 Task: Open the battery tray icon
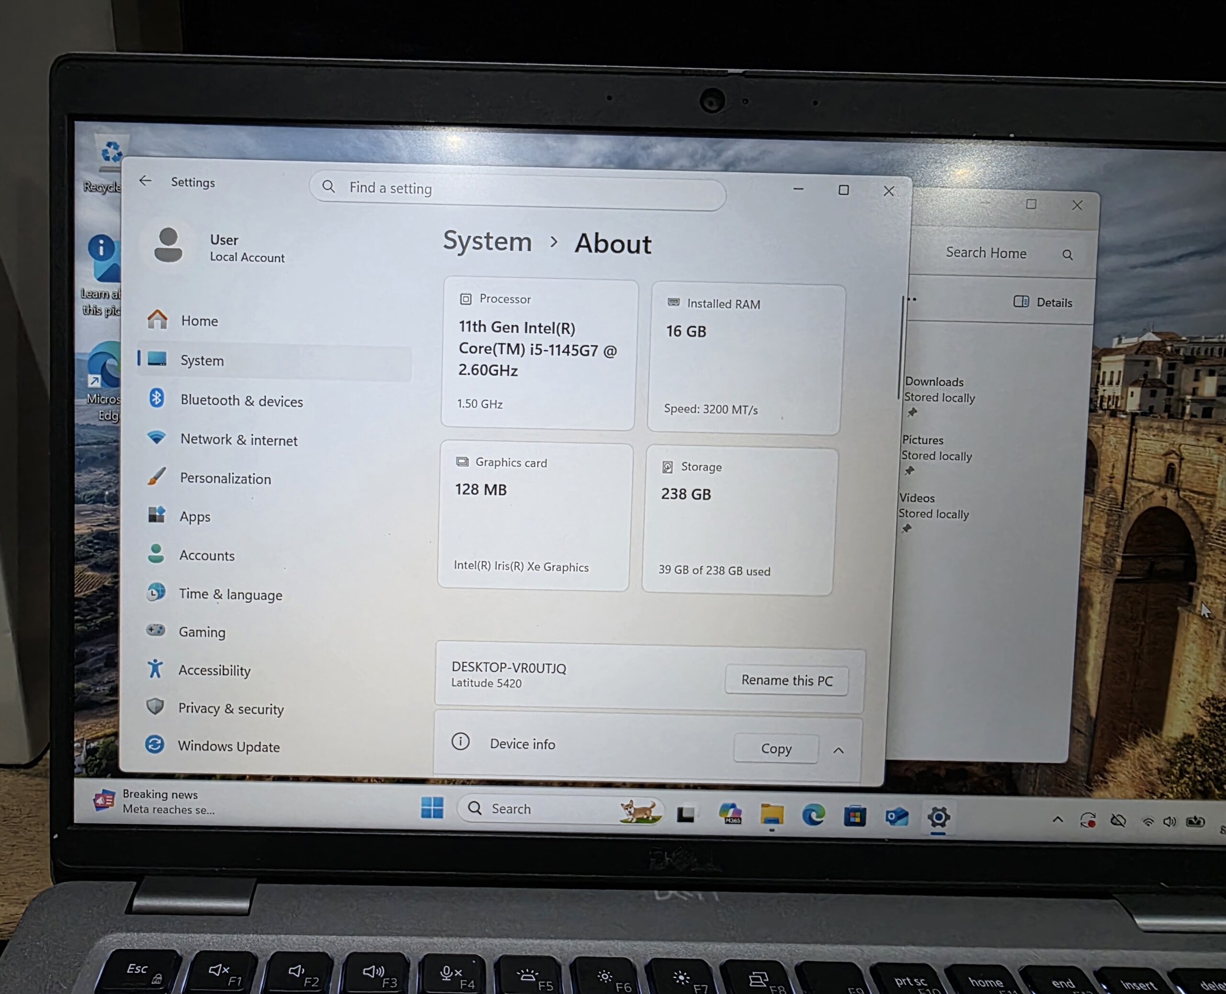[1195, 822]
